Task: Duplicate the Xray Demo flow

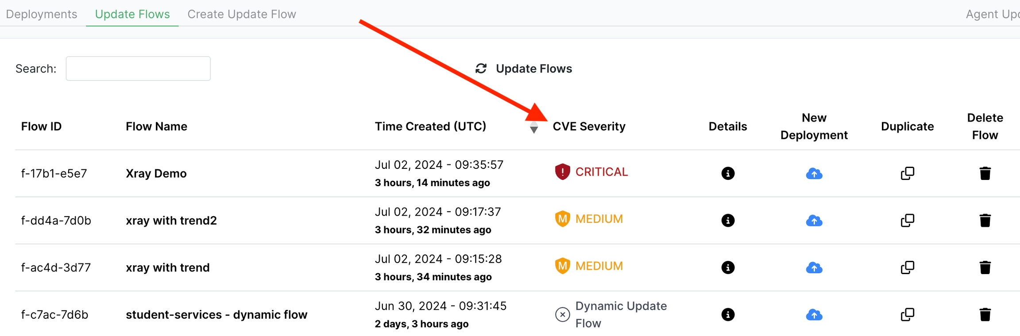Action: pyautogui.click(x=907, y=173)
